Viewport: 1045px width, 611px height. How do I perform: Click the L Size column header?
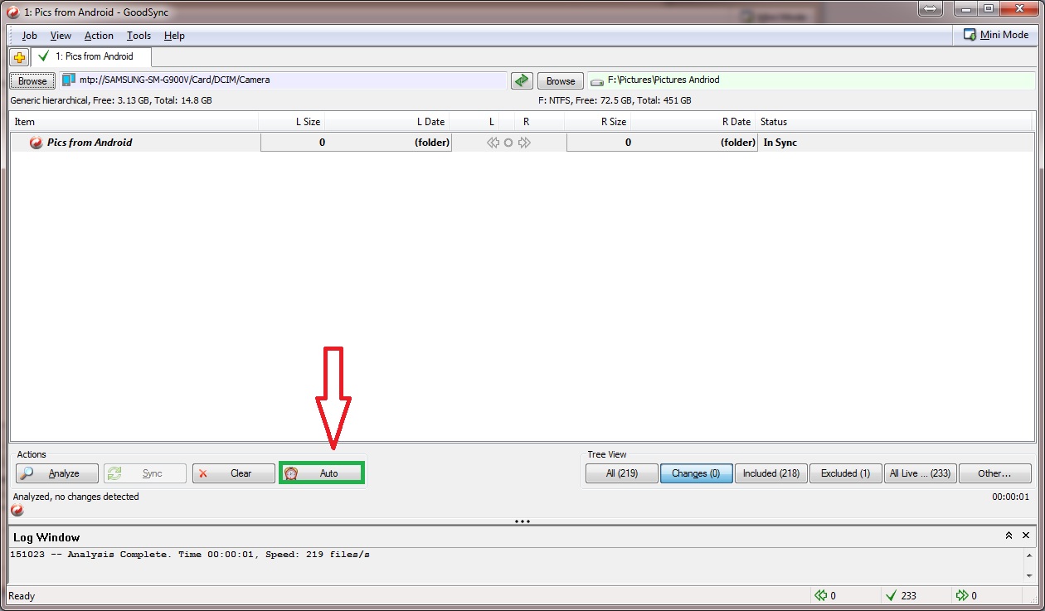pyautogui.click(x=292, y=122)
